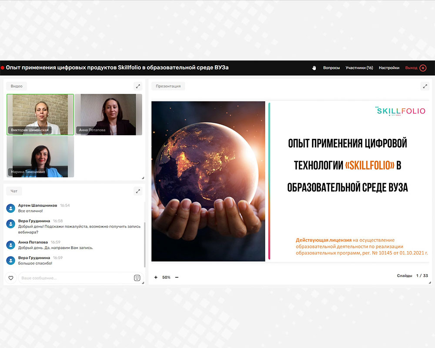Zoom in presentation with plus button
Screen dimensions: 435x348
click(x=156, y=277)
